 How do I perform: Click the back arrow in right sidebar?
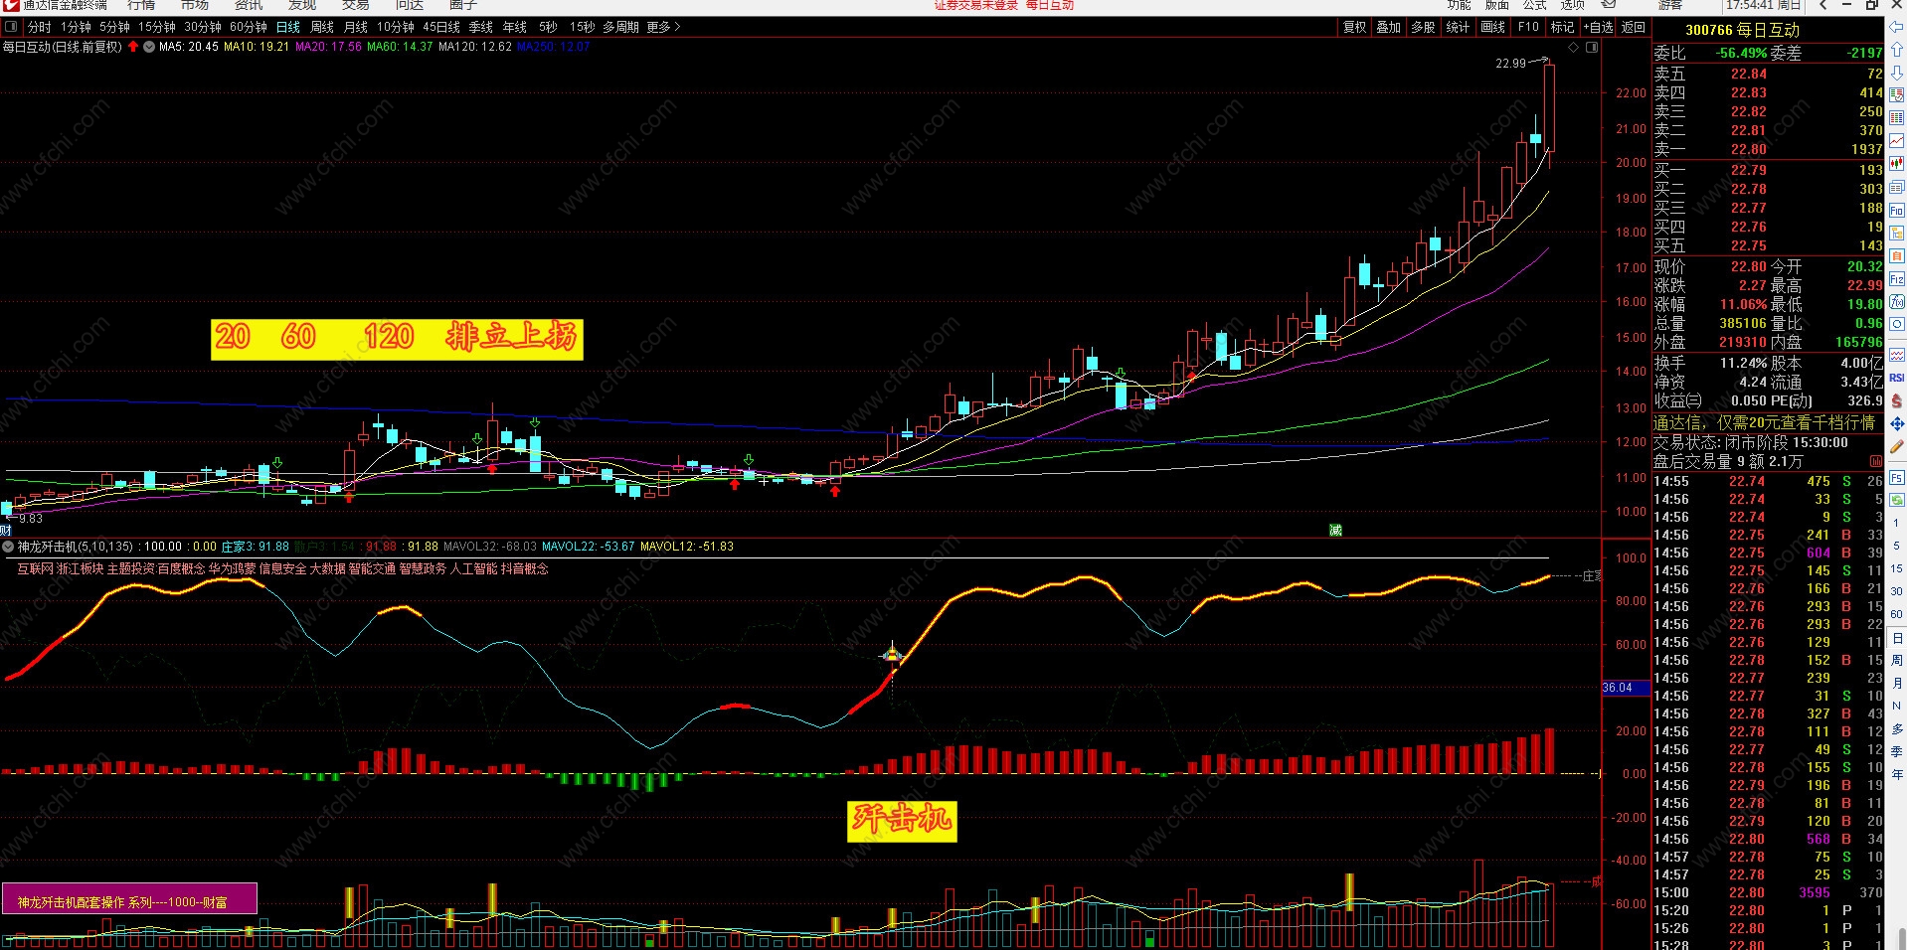click(x=1897, y=27)
